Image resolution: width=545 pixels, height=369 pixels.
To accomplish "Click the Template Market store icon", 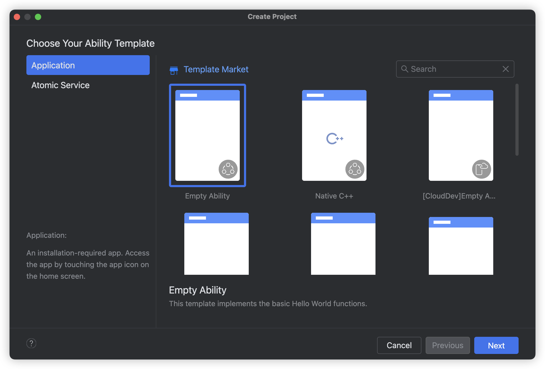I will (x=174, y=70).
